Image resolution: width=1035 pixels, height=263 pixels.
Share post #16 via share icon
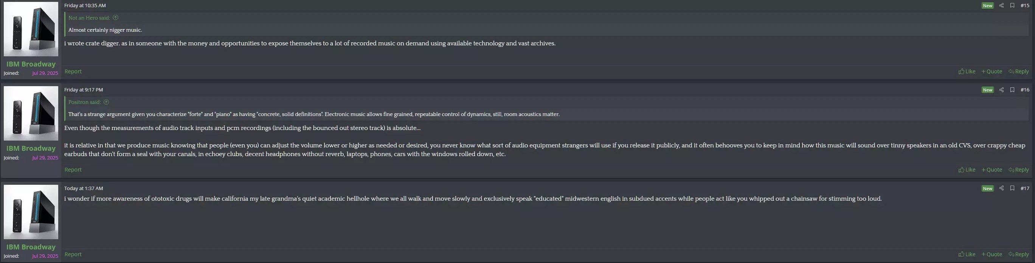[x=1001, y=90]
